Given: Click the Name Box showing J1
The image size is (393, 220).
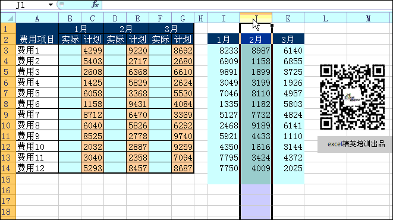Looking at the screenshot, I should pyautogui.click(x=24, y=5).
